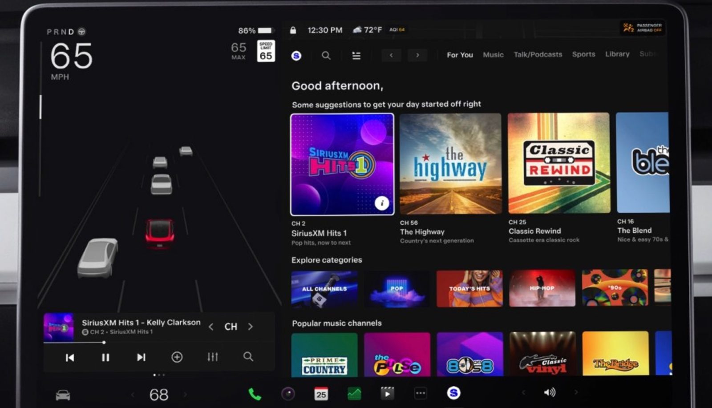The height and width of the screenshot is (408, 712).
Task: Open the All Channels category
Action: (x=324, y=289)
